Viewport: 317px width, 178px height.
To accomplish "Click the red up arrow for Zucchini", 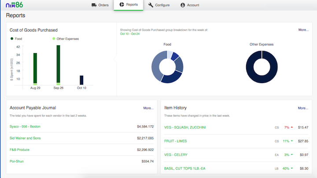I will 292,127.
